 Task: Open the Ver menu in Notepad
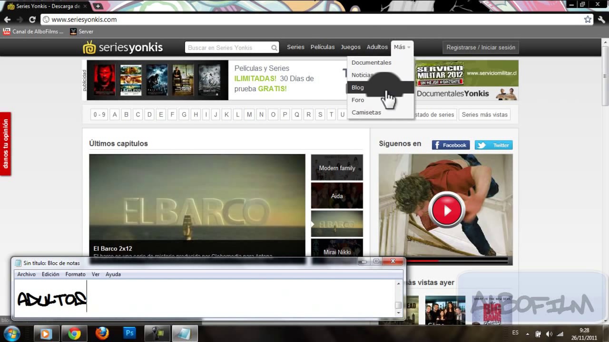coord(96,274)
